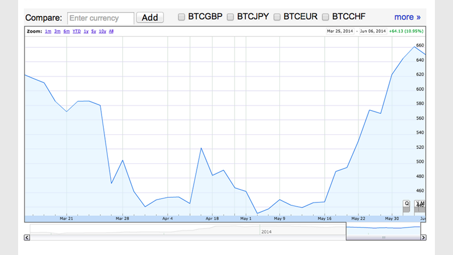Click the May 9 axis label
Image resolution: width=453 pixels, height=255 pixels.
(280, 219)
